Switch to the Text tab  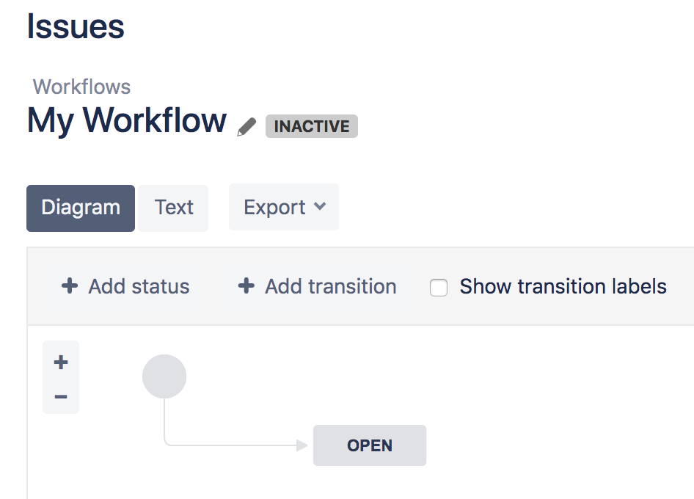coord(173,207)
